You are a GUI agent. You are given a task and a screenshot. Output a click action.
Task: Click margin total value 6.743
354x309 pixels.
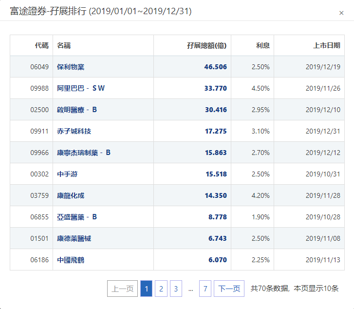(217, 238)
